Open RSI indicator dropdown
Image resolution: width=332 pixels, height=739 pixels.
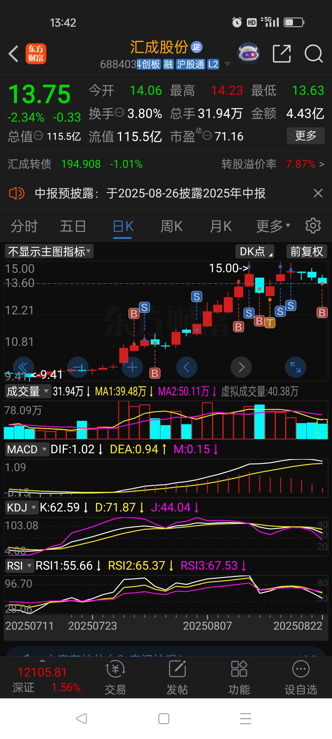[19, 566]
